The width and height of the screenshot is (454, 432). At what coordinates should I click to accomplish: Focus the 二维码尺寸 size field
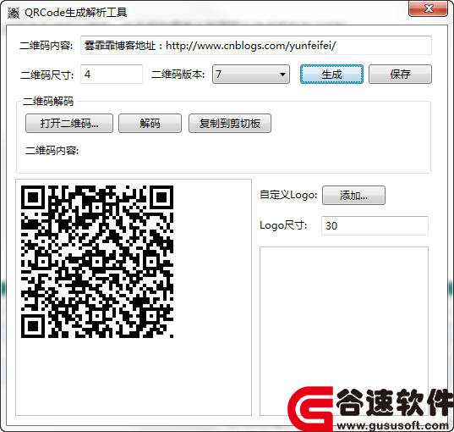tap(112, 75)
